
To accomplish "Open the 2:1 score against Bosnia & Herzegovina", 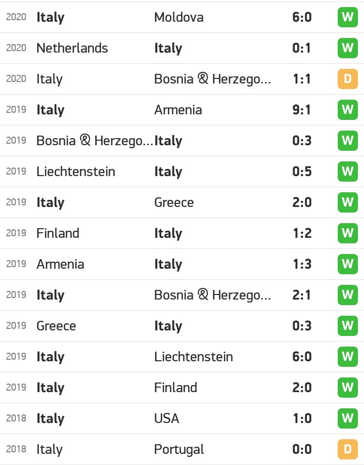I will (x=302, y=295).
